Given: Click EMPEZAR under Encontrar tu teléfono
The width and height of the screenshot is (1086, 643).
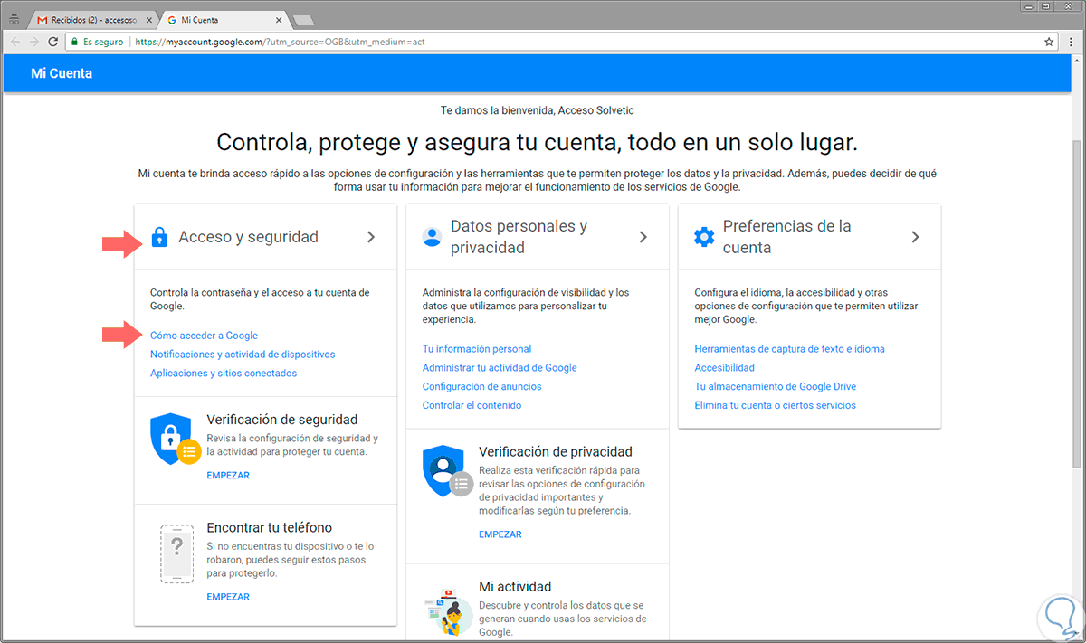Looking at the screenshot, I should pos(228,598).
